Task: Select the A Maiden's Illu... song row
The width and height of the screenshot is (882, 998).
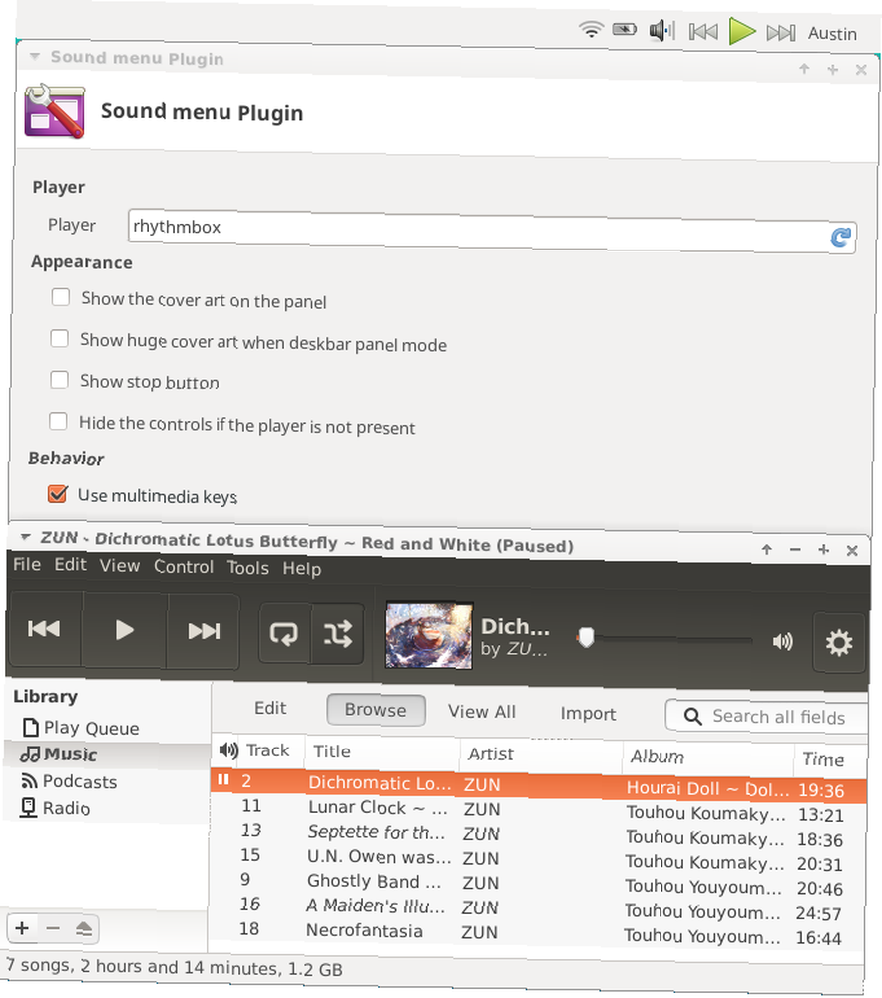Action: coord(537,907)
